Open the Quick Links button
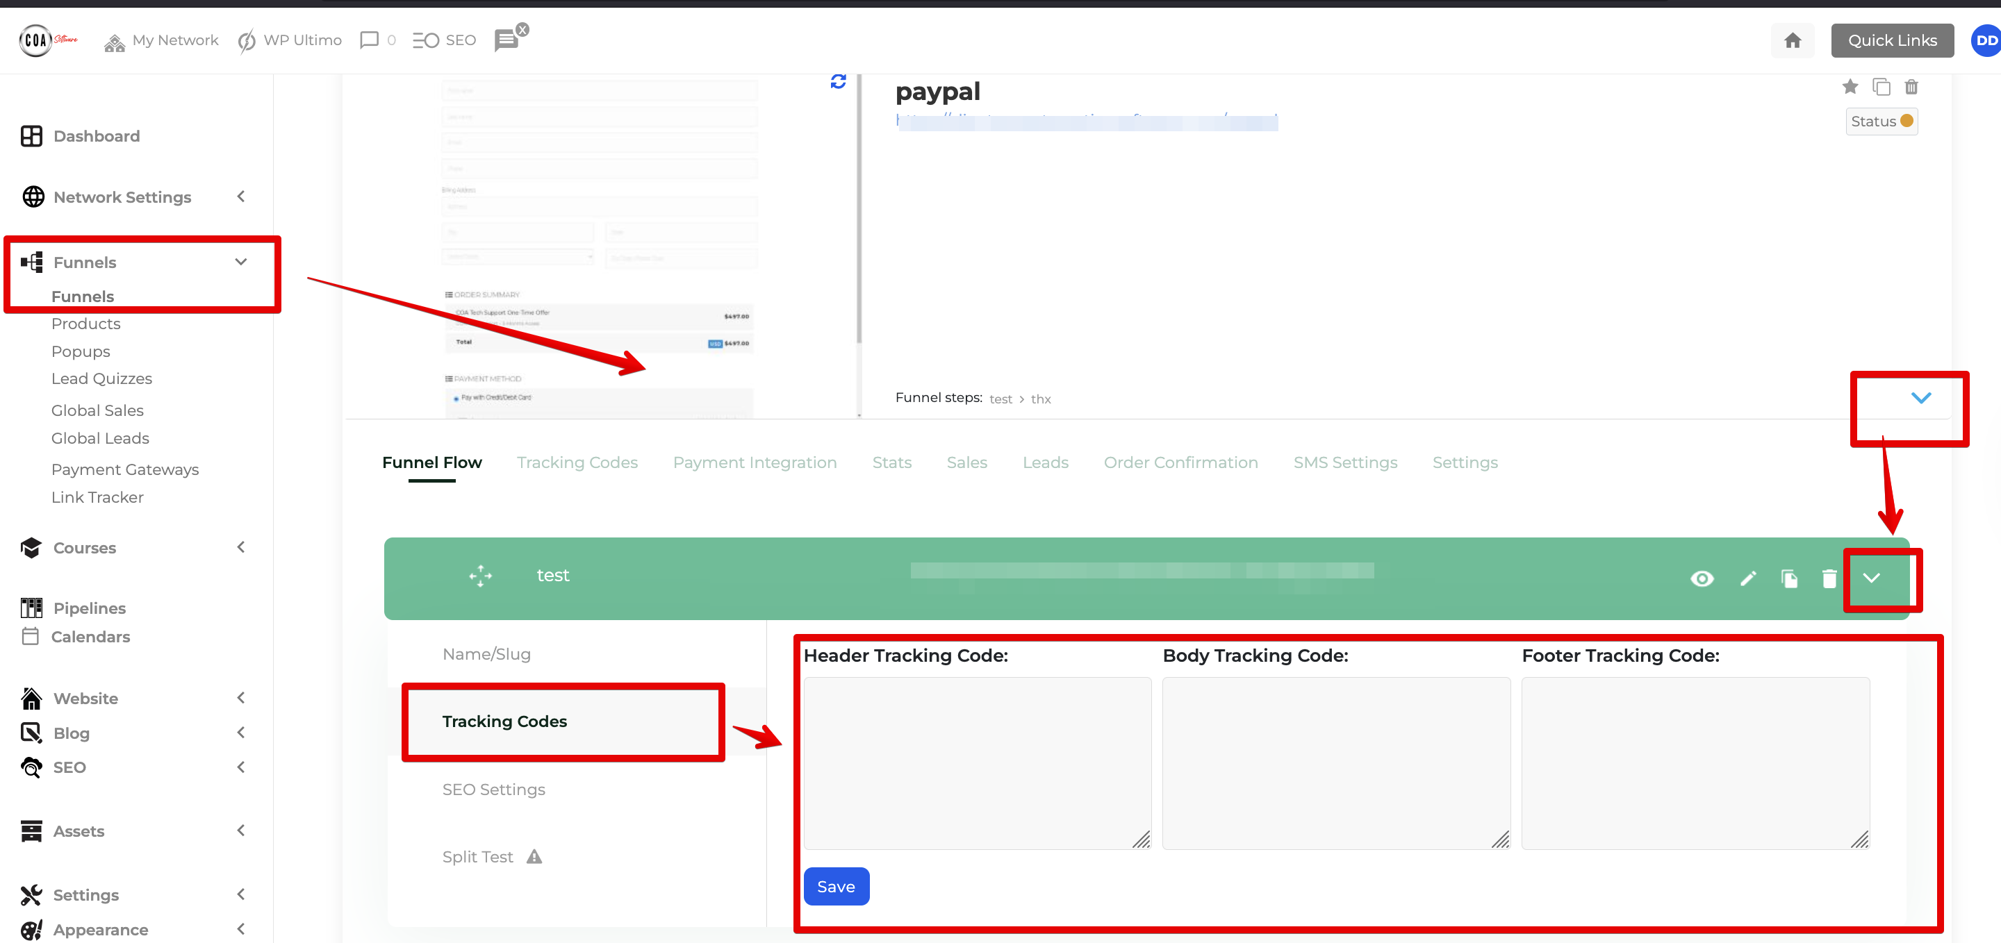The height and width of the screenshot is (943, 2001). [x=1891, y=40]
